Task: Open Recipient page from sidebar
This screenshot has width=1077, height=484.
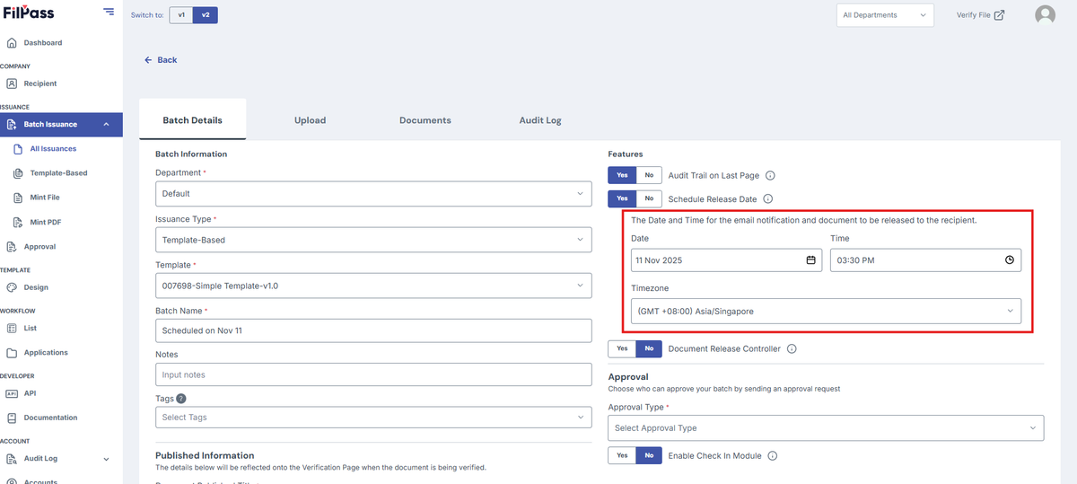Action: coord(40,84)
